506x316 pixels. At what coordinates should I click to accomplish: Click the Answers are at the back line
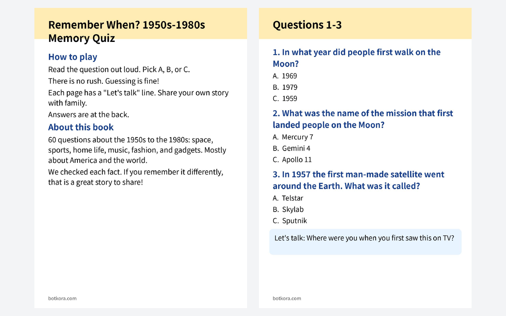coord(89,115)
